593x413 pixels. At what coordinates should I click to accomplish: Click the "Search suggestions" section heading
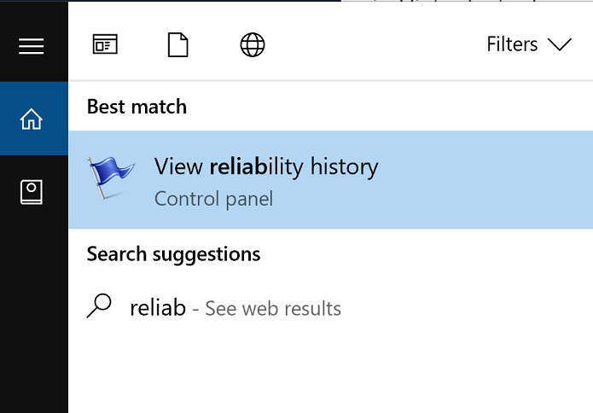[173, 253]
